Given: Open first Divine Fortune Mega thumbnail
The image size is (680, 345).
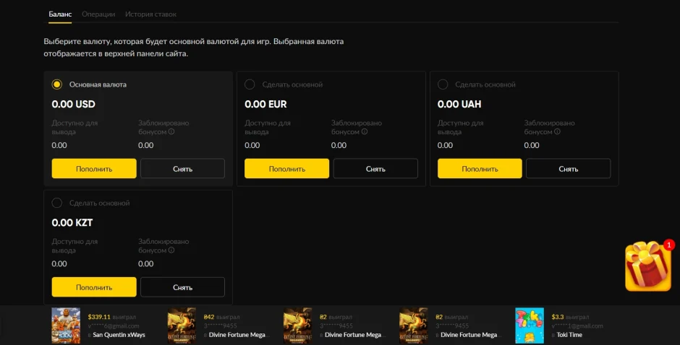Looking at the screenshot, I should tap(182, 326).
